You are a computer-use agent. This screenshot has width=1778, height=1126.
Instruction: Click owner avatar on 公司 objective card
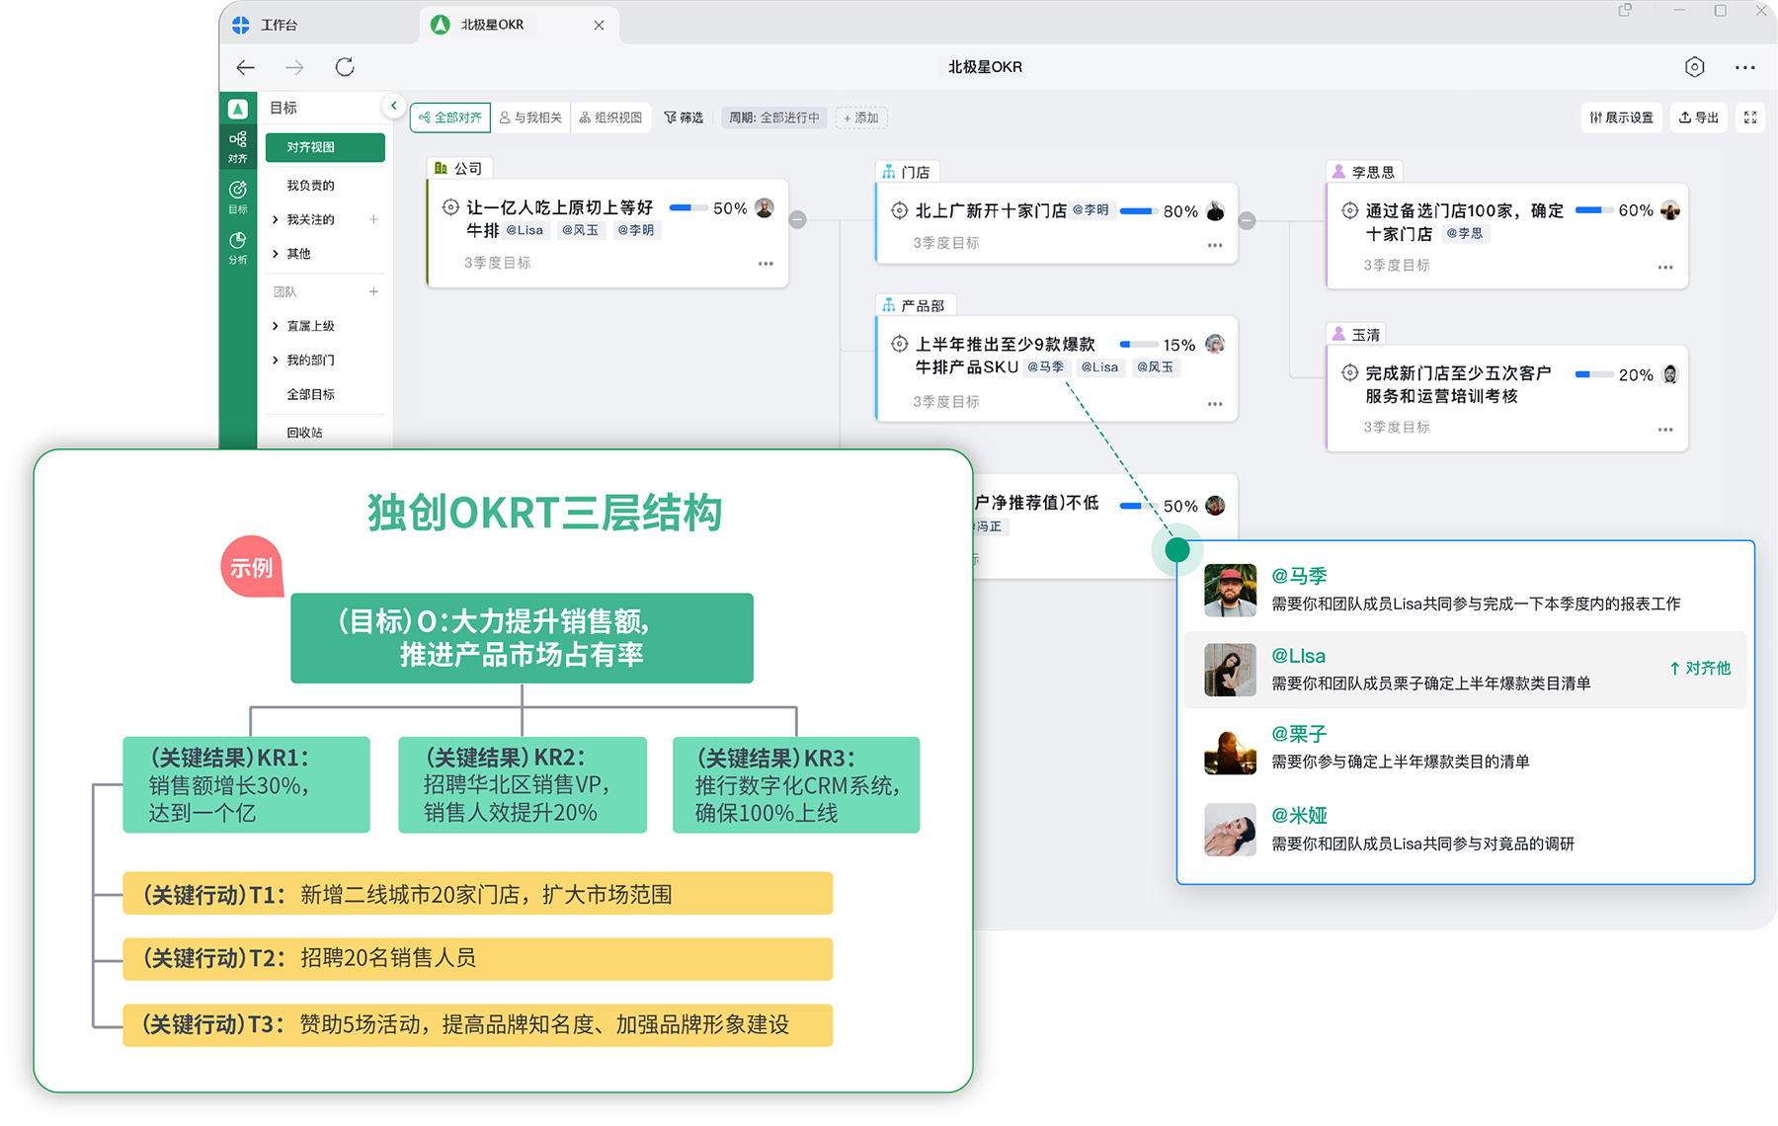point(765,208)
